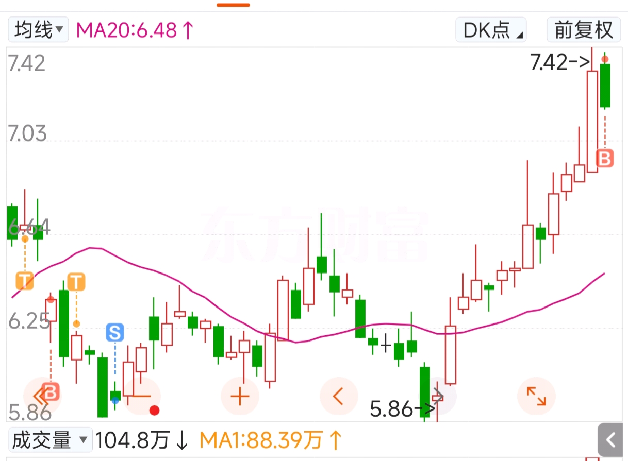628x461 pixels.
Task: Open the DK点 dropdown
Action: (490, 30)
